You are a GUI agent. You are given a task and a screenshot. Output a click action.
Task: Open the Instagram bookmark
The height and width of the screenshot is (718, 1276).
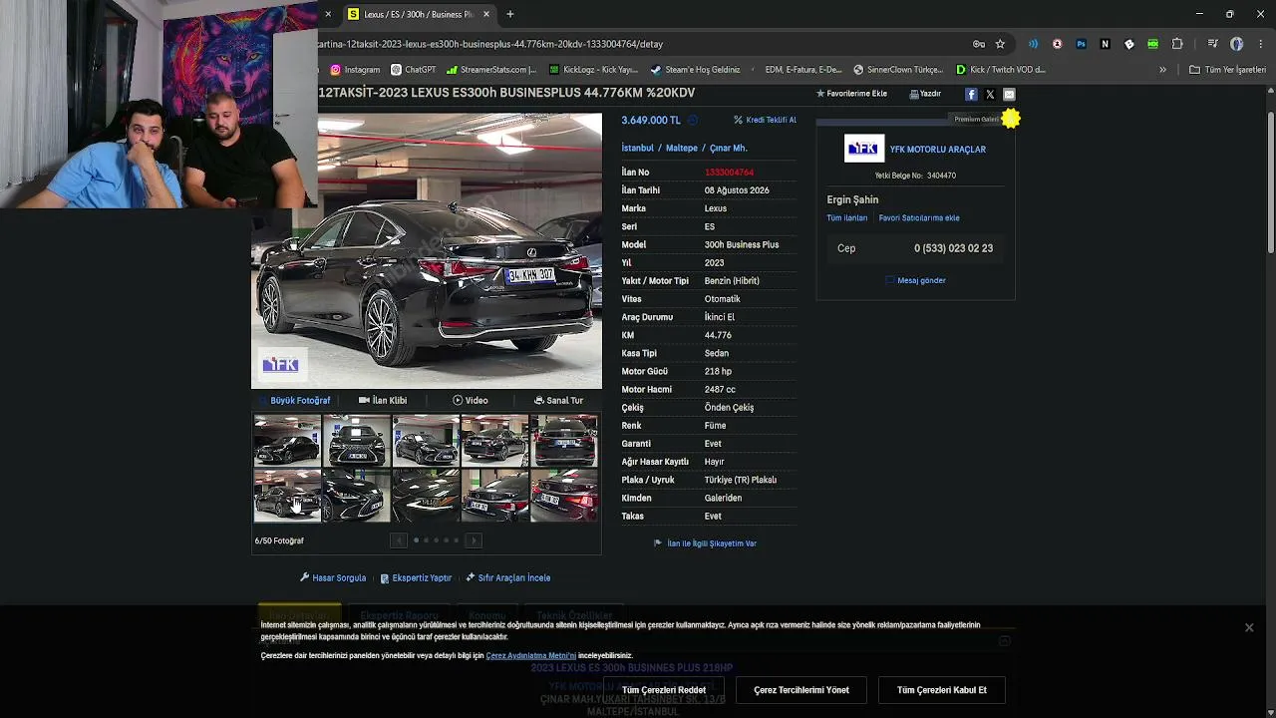pyautogui.click(x=355, y=70)
